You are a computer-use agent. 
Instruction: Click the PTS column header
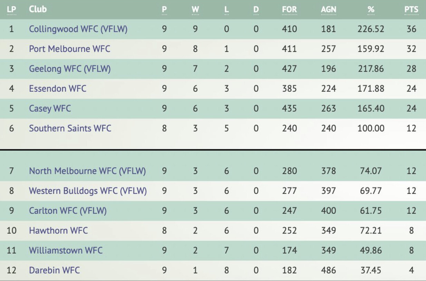pyautogui.click(x=411, y=10)
